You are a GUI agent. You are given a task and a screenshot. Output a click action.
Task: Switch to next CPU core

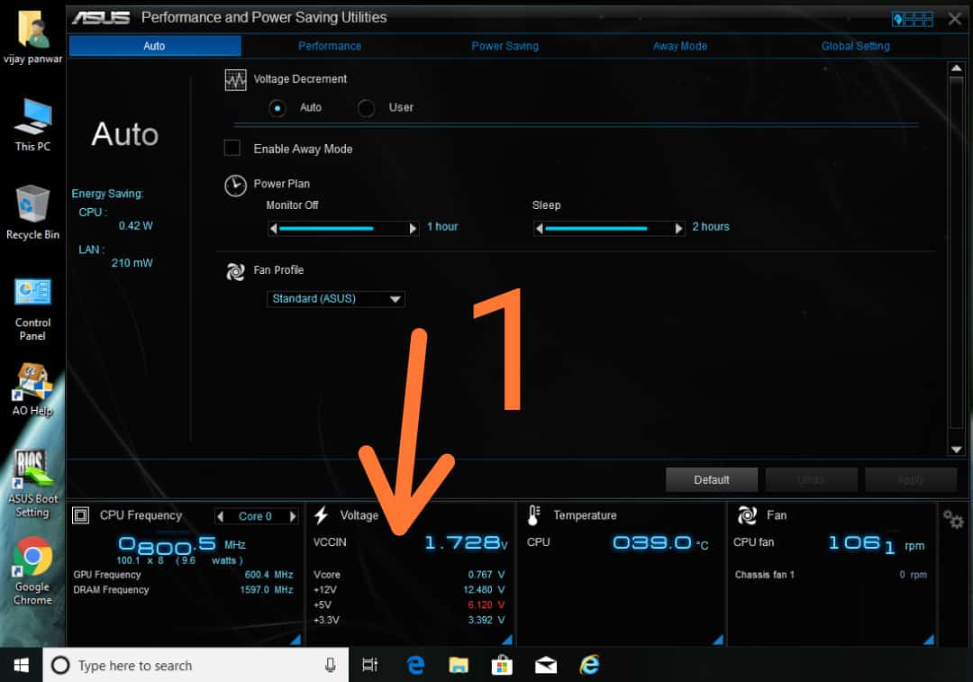292,516
